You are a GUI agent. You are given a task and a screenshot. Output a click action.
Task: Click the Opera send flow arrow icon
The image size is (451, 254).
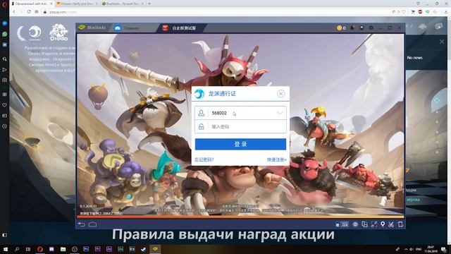coord(5,70)
